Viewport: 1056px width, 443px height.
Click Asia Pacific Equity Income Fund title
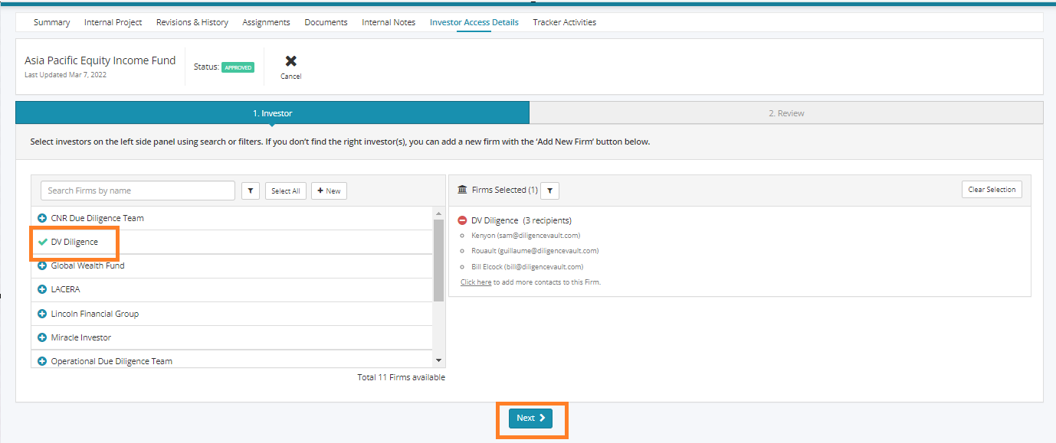100,60
